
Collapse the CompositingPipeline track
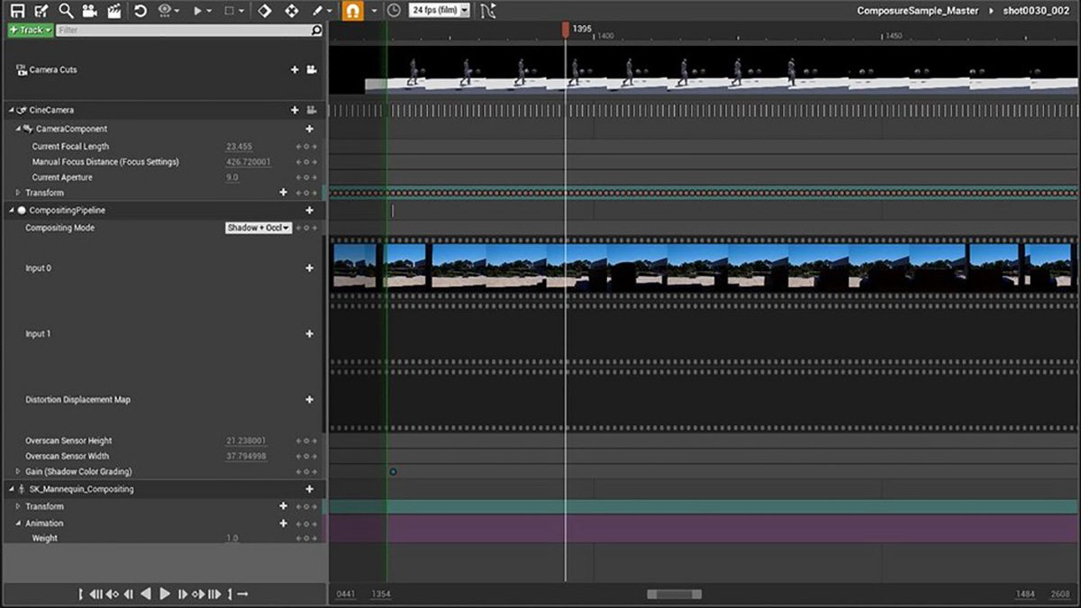pyautogui.click(x=12, y=210)
